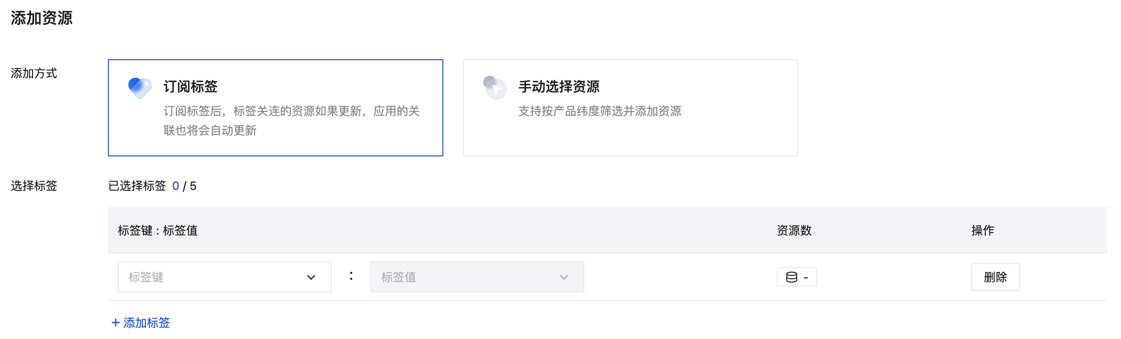Click the 标签键 : 标签值 column header
This screenshot has height=339, width=1121.
[158, 230]
